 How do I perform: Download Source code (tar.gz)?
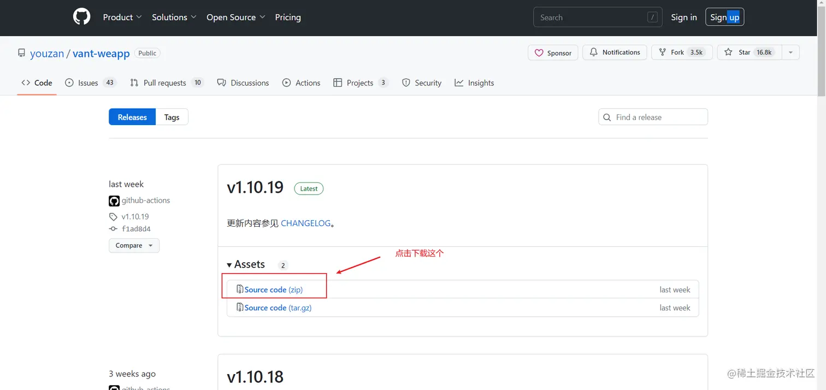(278, 308)
